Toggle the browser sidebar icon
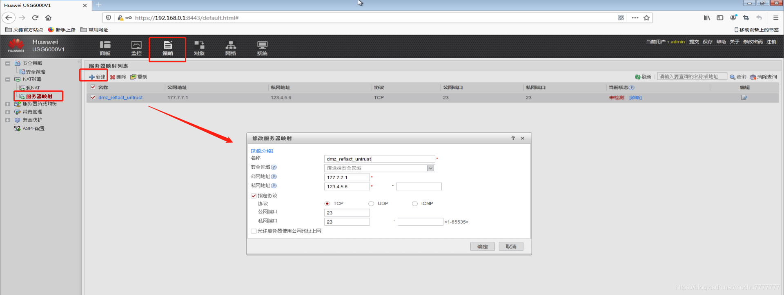Screen dimensions: 784x295 pyautogui.click(x=720, y=18)
